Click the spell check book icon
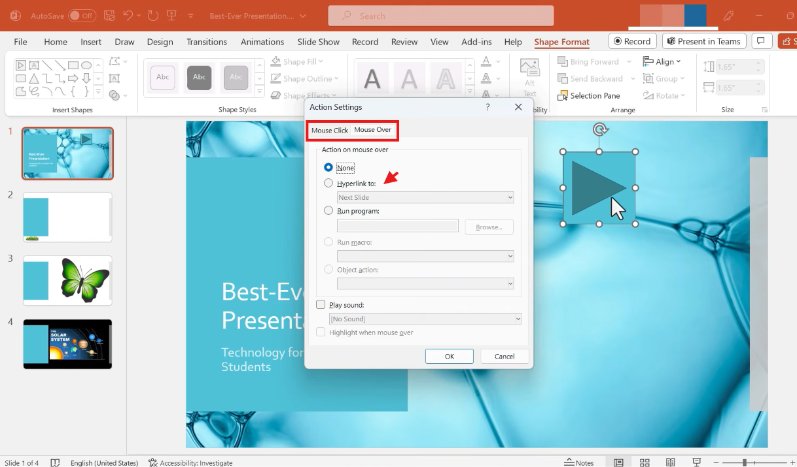797x467 pixels. point(55,462)
